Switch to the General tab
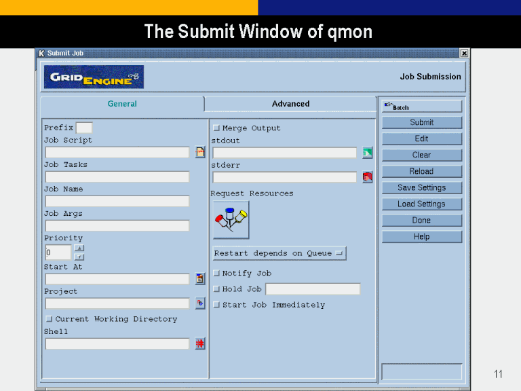The width and height of the screenshot is (521, 391). [x=122, y=104]
